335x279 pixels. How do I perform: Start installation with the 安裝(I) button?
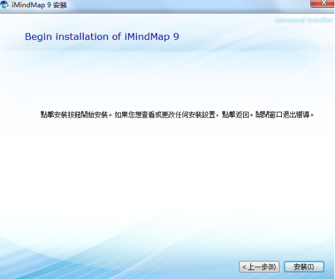coord(304,267)
